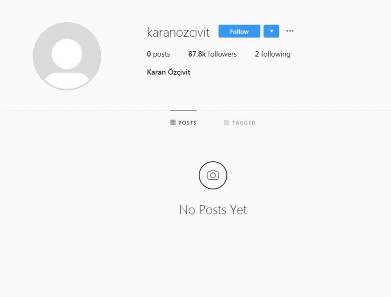Click the tagged person icon
Viewport: 391px width, 297px height.
[x=226, y=122]
